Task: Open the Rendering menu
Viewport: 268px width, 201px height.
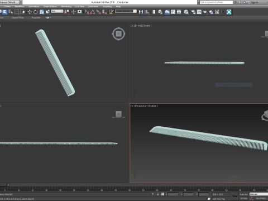Action: [x=66, y=7]
